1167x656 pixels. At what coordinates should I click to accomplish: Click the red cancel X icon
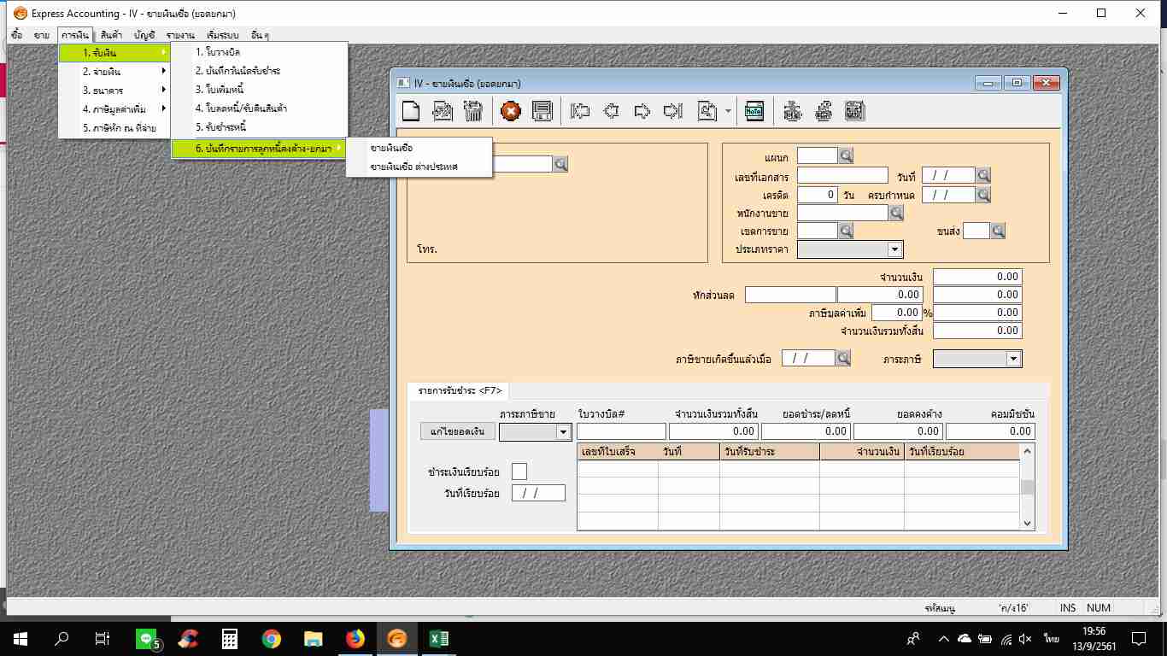pos(511,111)
